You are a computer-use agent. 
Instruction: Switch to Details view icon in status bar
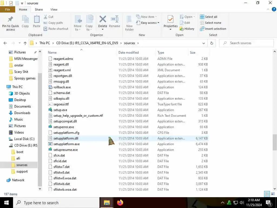pyautogui.click(x=267, y=194)
